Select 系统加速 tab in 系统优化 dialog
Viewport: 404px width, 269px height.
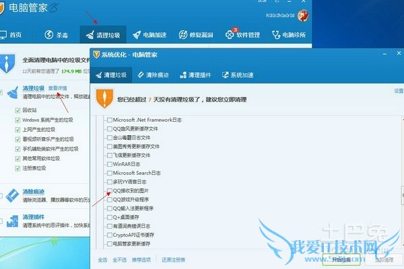238,75
